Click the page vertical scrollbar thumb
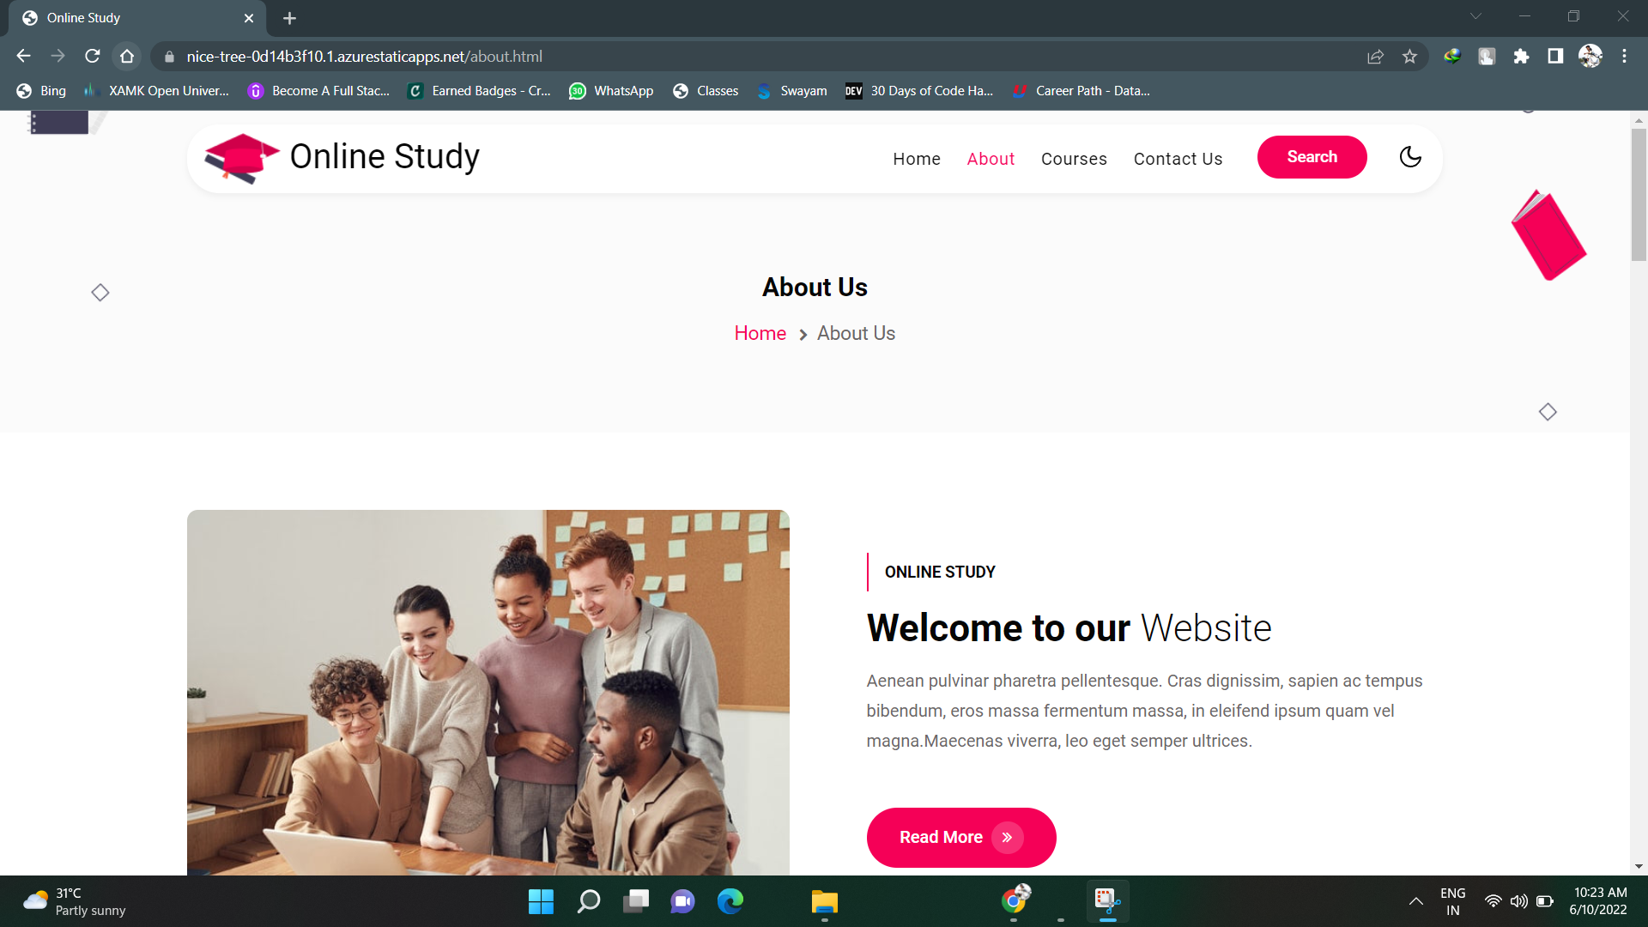The width and height of the screenshot is (1648, 927). tap(1639, 195)
